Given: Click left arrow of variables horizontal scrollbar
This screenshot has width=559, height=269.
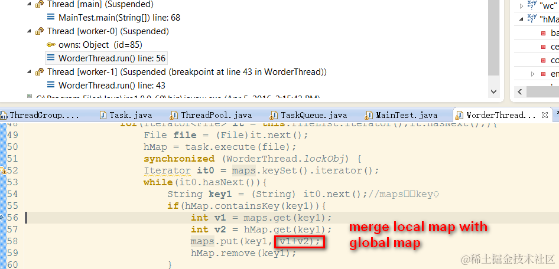Looking at the screenshot, I should (520, 92).
